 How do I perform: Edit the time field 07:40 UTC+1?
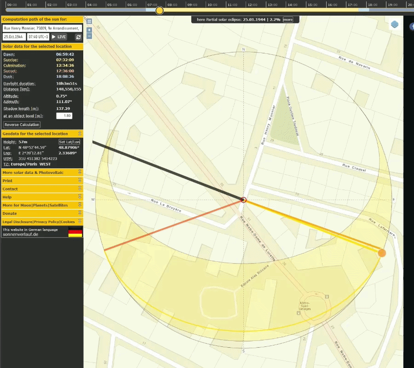[38, 37]
